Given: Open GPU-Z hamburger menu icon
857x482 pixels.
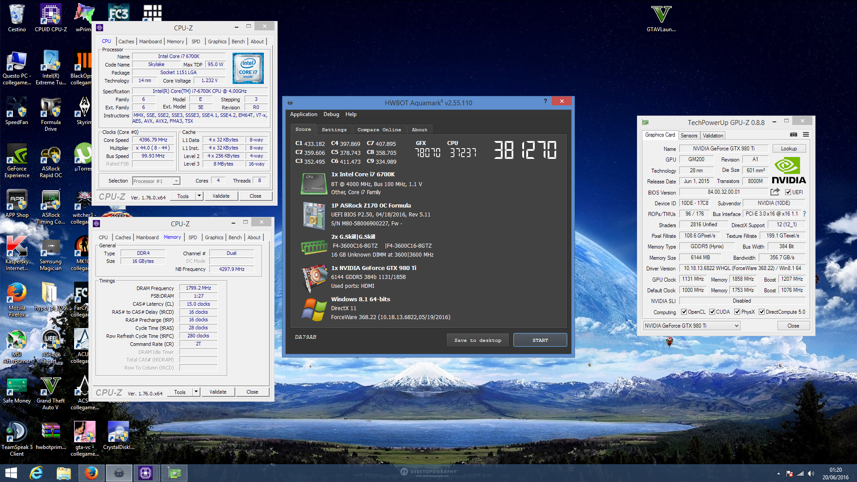Looking at the screenshot, I should [806, 134].
